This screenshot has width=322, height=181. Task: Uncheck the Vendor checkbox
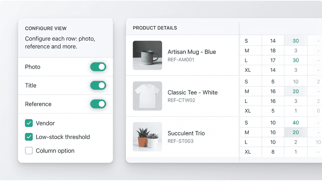[29, 123]
